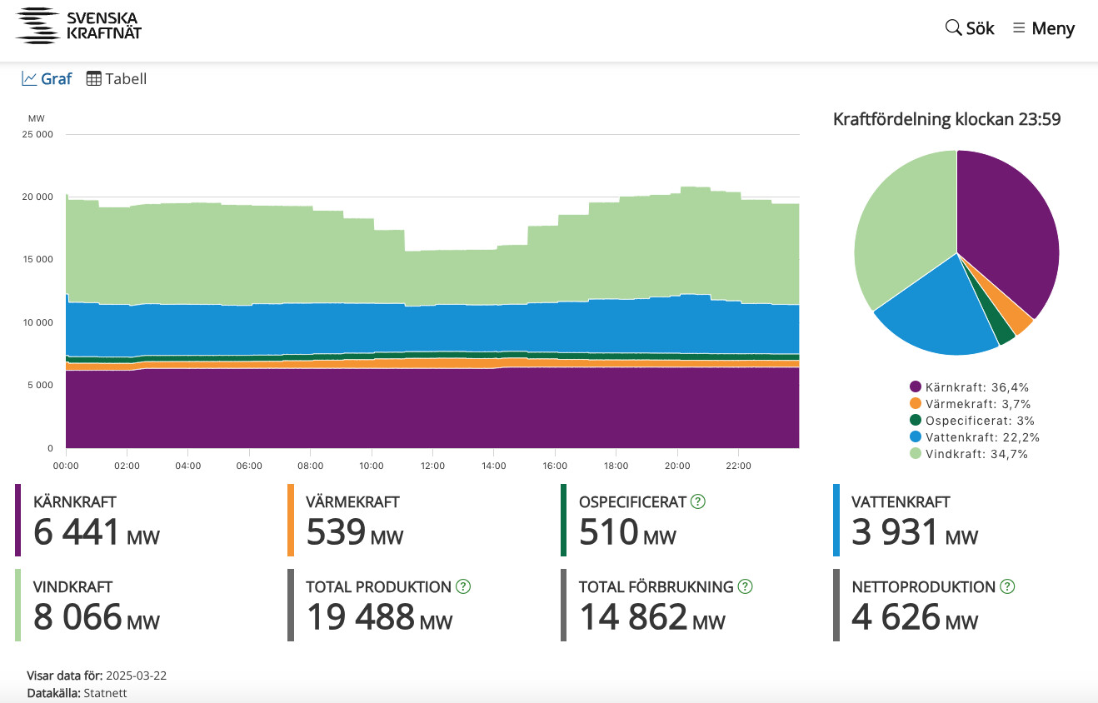Click the light green Vindkraft chart area
The image size is (1098, 703).
pos(417,258)
